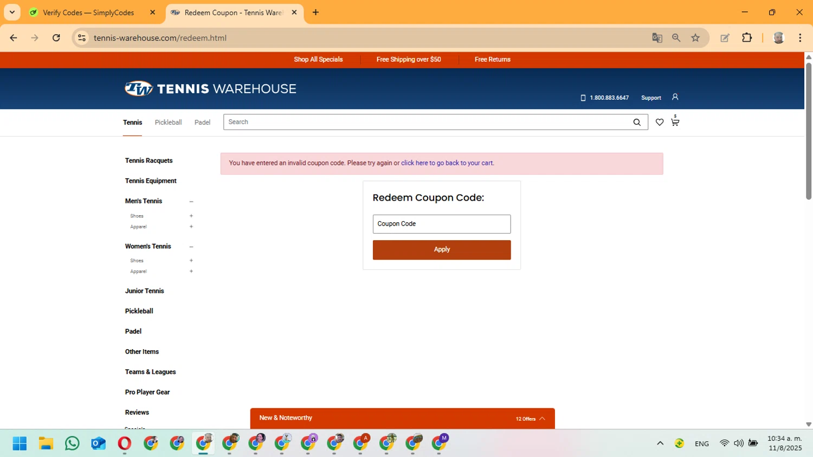Open Padel sidebar category
Viewport: 813px width, 457px height.
[x=133, y=331]
